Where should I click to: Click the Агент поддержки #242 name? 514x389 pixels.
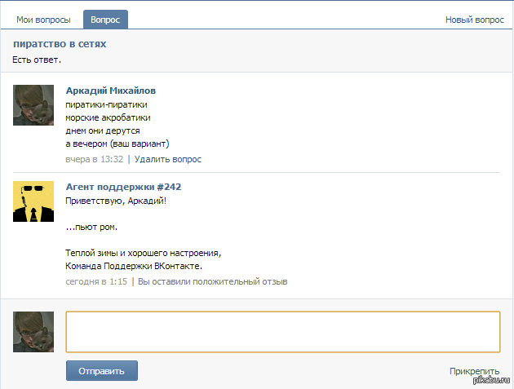(x=123, y=187)
